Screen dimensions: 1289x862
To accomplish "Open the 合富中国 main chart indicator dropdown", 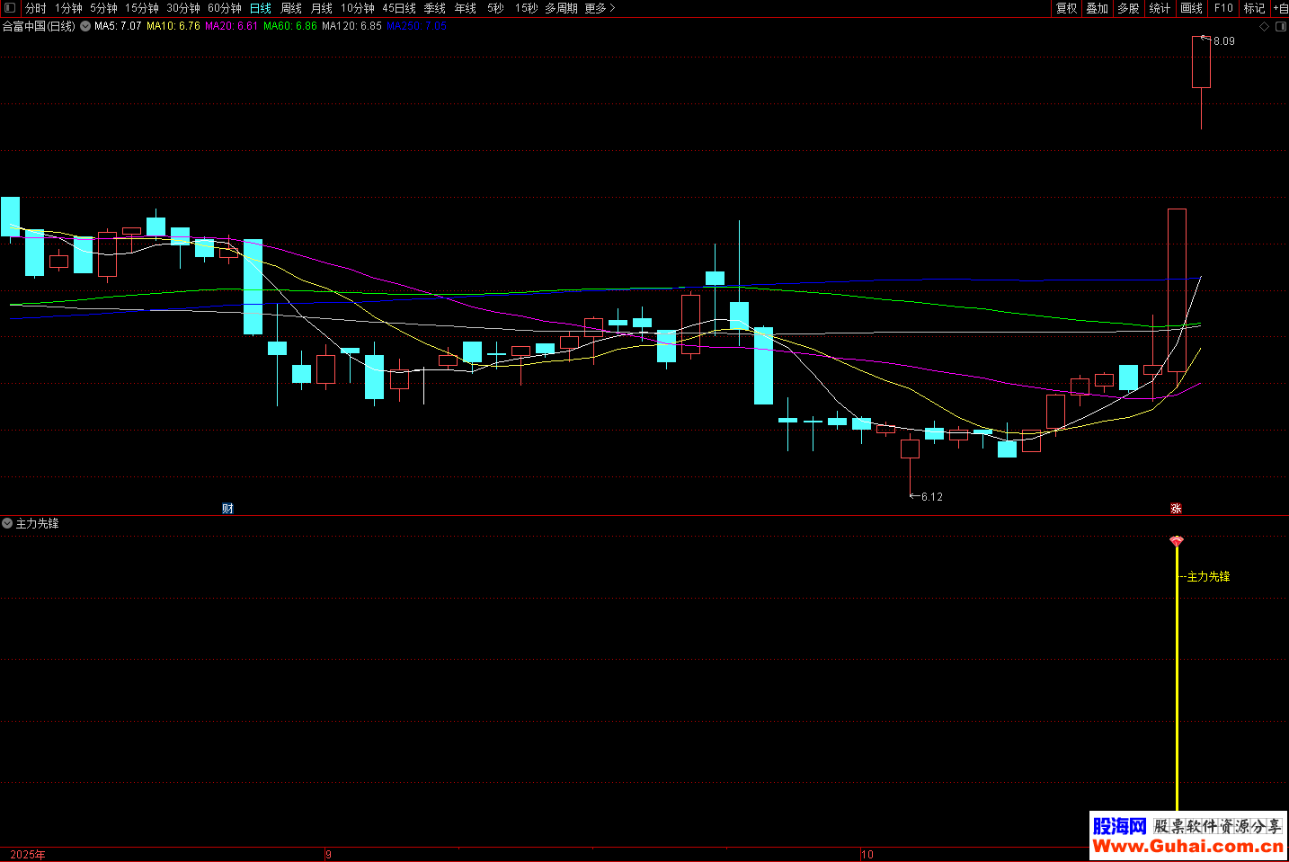I will [85, 26].
